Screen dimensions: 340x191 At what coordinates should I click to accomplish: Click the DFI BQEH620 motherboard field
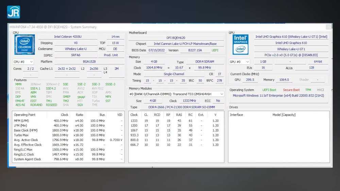(x=176, y=38)
